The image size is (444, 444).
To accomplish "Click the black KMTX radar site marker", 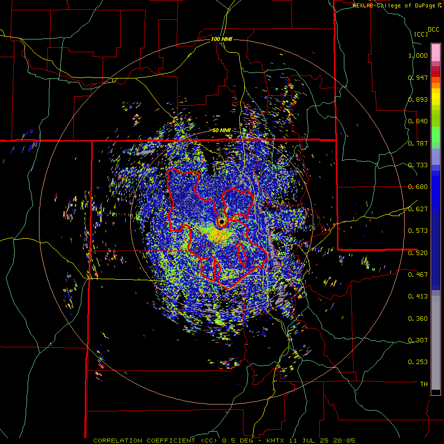I will 222,222.
